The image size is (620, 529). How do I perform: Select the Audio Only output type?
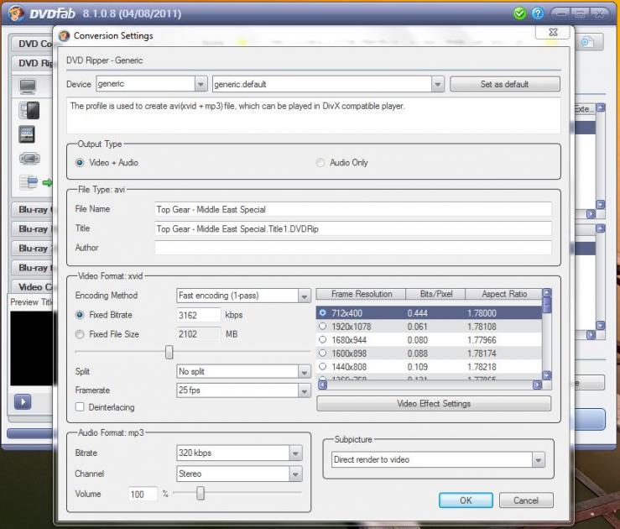pyautogui.click(x=320, y=163)
